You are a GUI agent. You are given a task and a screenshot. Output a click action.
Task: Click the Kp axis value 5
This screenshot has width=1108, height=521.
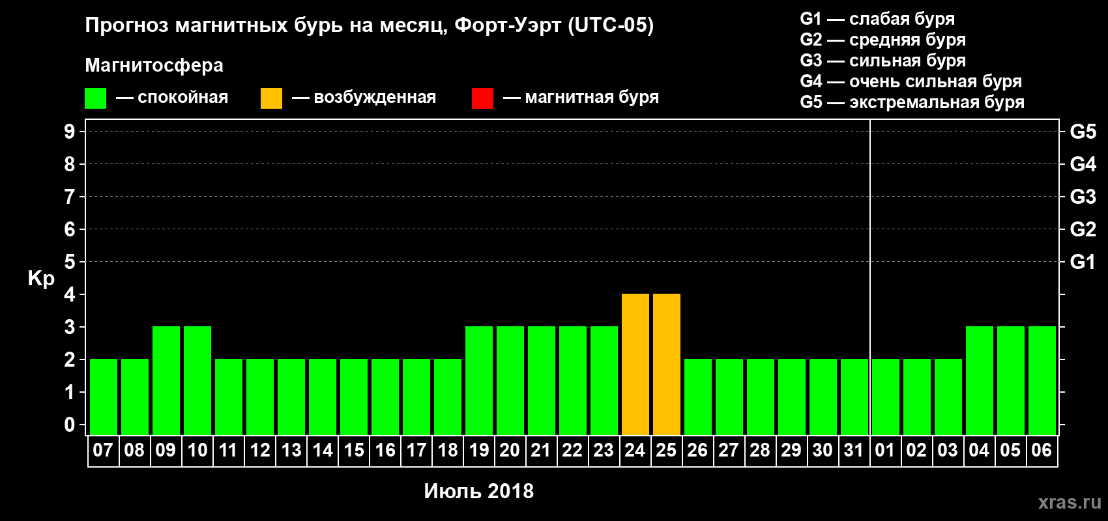(70, 262)
